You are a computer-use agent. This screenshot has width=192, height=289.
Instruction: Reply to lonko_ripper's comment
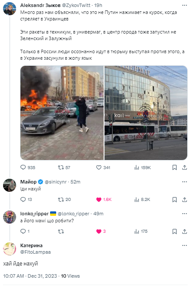tap(25, 231)
